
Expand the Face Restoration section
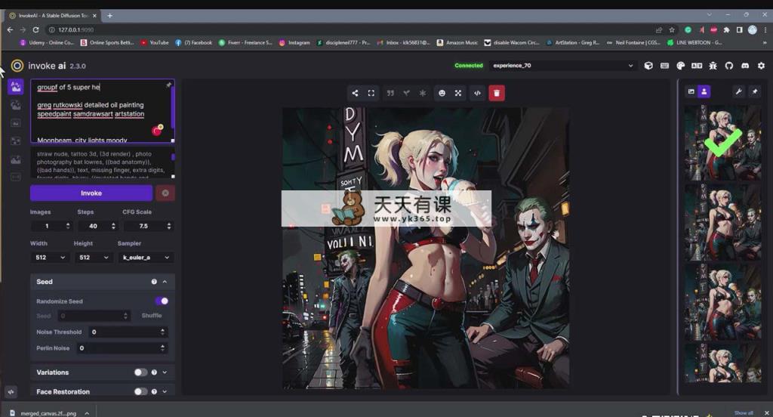165,392
